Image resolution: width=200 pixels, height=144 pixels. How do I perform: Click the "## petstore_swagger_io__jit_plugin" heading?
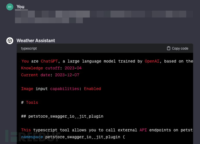coord(62,117)
